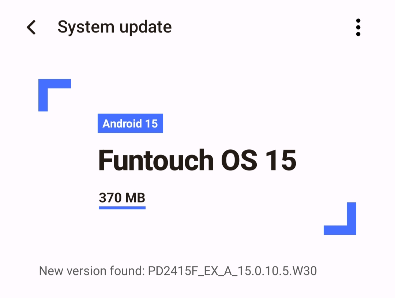Tap the number 15 in the Android badge
Image resolution: width=395 pixels, height=298 pixels.
[151, 123]
